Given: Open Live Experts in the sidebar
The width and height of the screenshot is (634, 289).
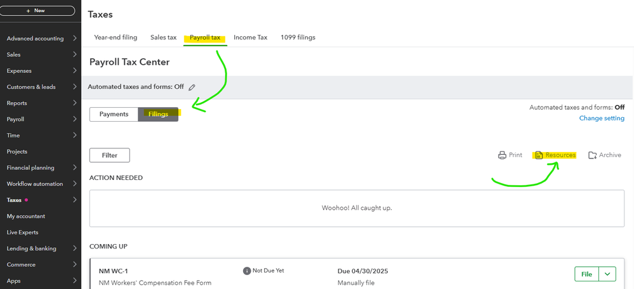Looking at the screenshot, I should point(23,232).
